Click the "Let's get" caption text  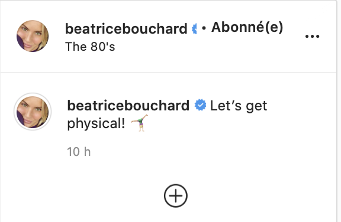pyautogui.click(x=239, y=106)
